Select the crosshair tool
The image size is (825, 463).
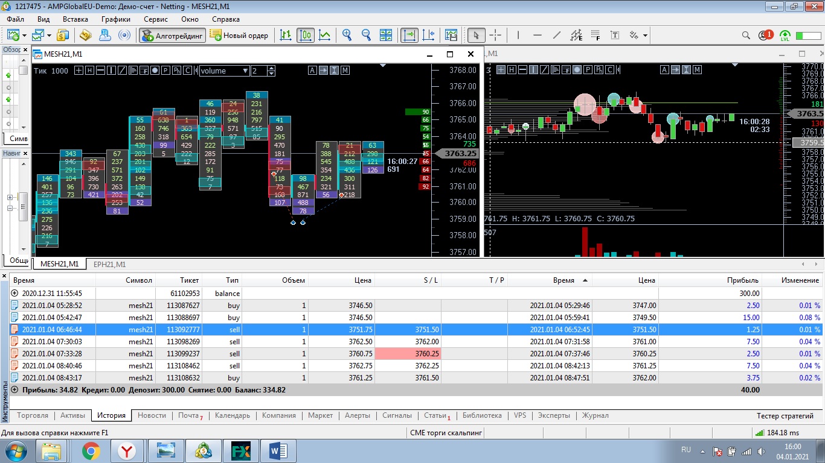click(495, 35)
